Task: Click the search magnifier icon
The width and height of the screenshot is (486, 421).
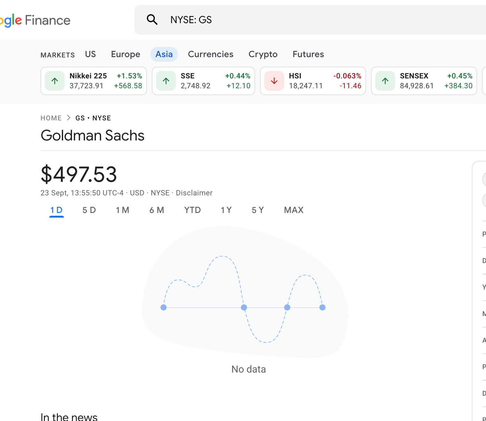Action: (152, 20)
